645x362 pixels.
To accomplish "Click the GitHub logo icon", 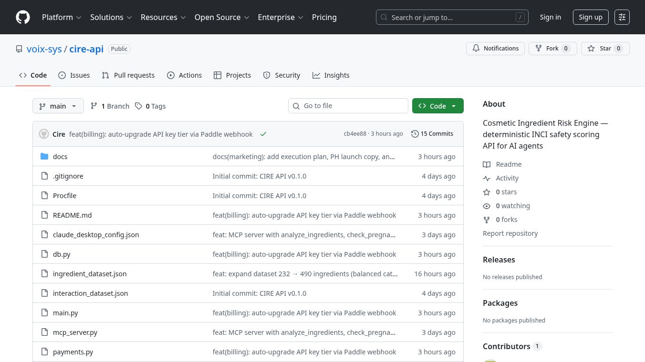I will tap(23, 17).
